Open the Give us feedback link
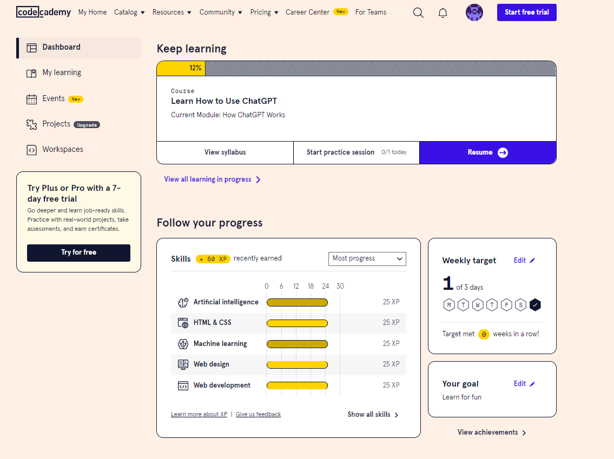This screenshot has height=459, width=614. click(x=258, y=414)
